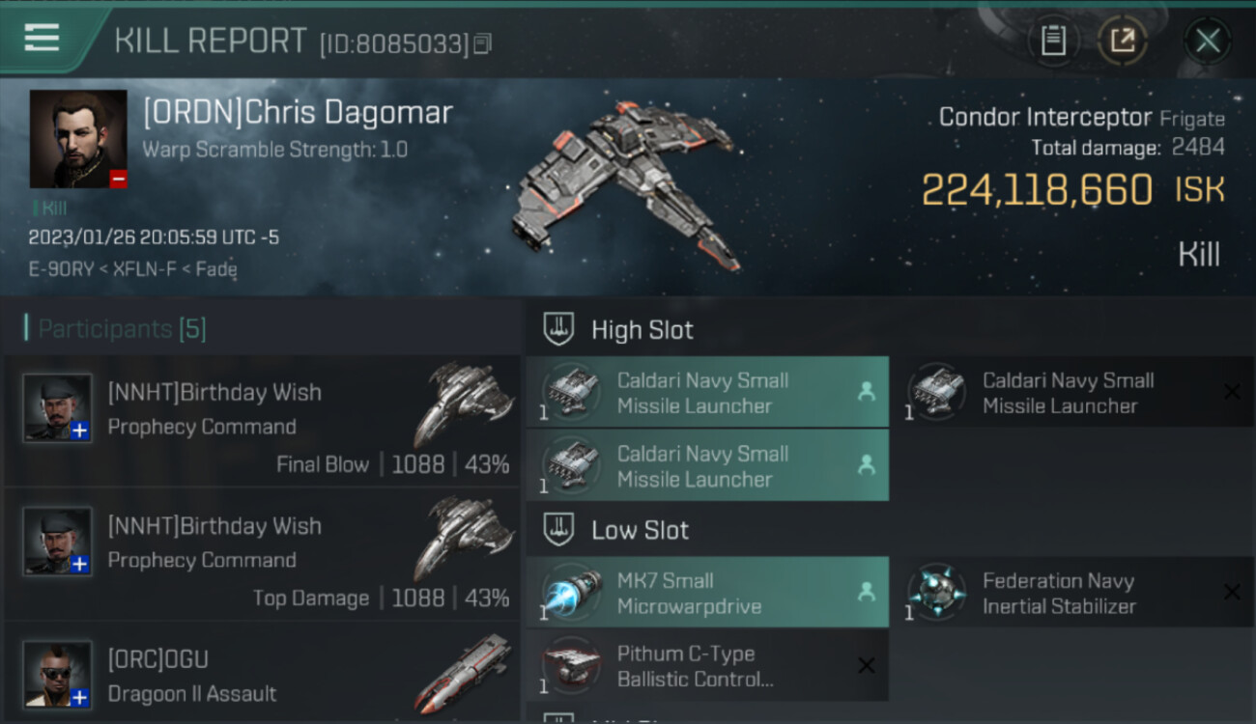Select Pithum C-Type Ballistic Control module

click(x=707, y=666)
